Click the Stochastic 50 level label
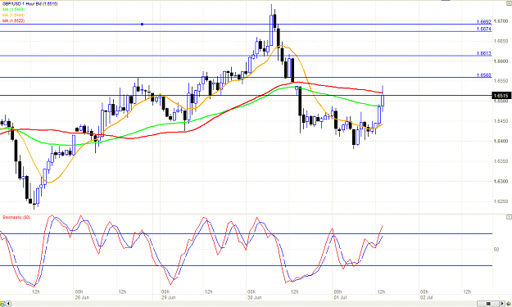This screenshot has width=512, height=307. coord(496,250)
